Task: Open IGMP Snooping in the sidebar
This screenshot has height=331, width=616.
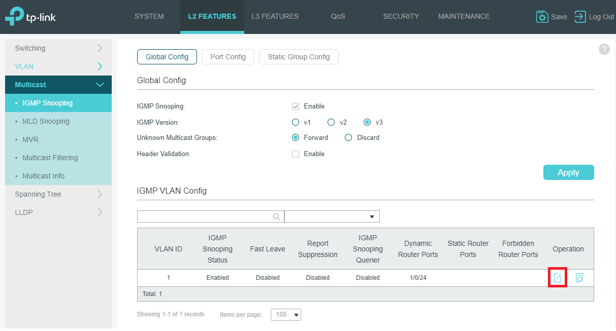Action: 58,103
